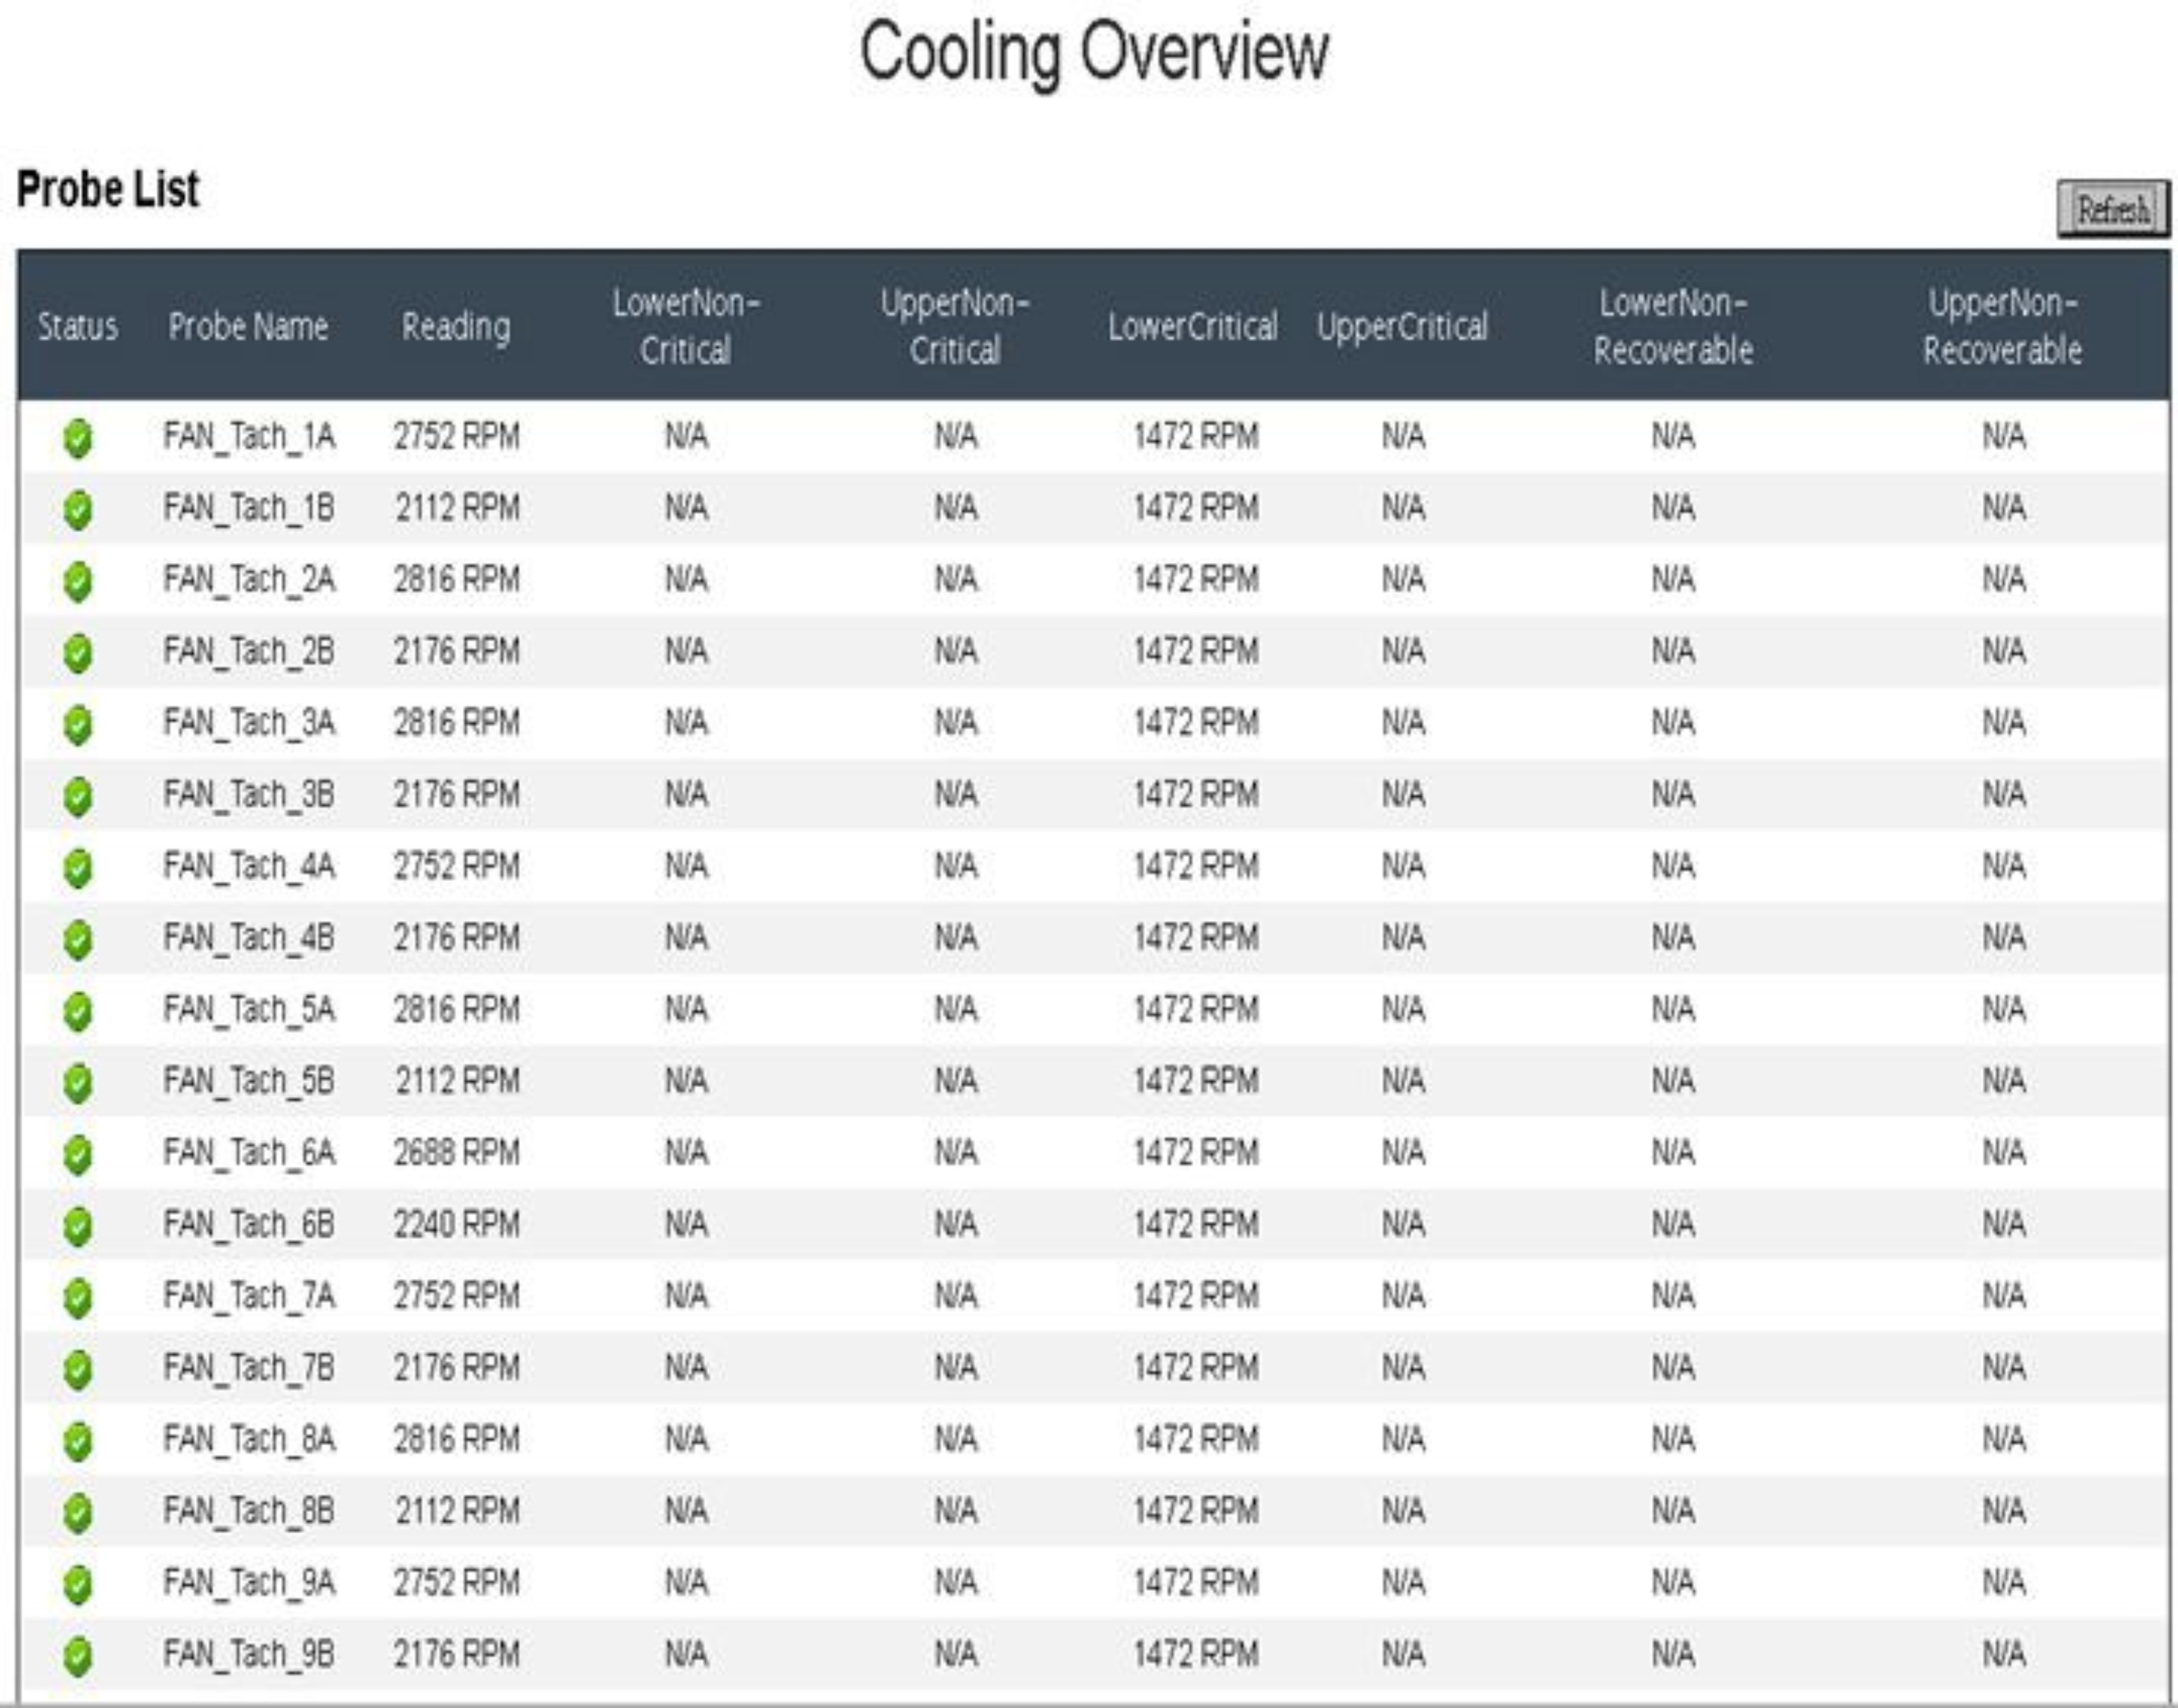
Task: Click the green status icon for FAN_Tach_3A
Action: 78,725
